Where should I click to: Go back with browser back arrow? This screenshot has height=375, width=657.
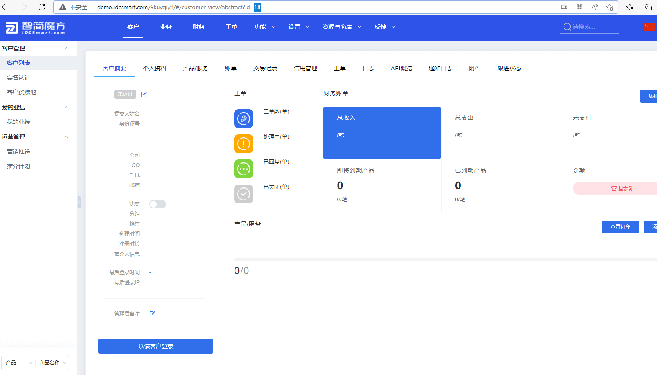tap(5, 7)
